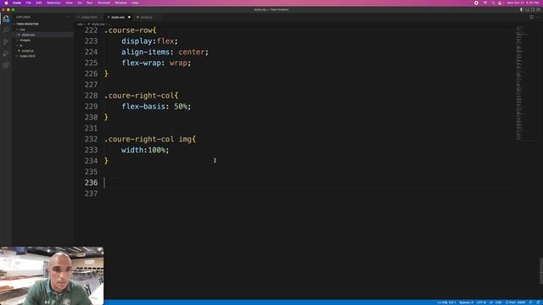Toggle secondary sidebar layout icon
Image resolution: width=543 pixels, height=305 pixels.
pos(533,9)
